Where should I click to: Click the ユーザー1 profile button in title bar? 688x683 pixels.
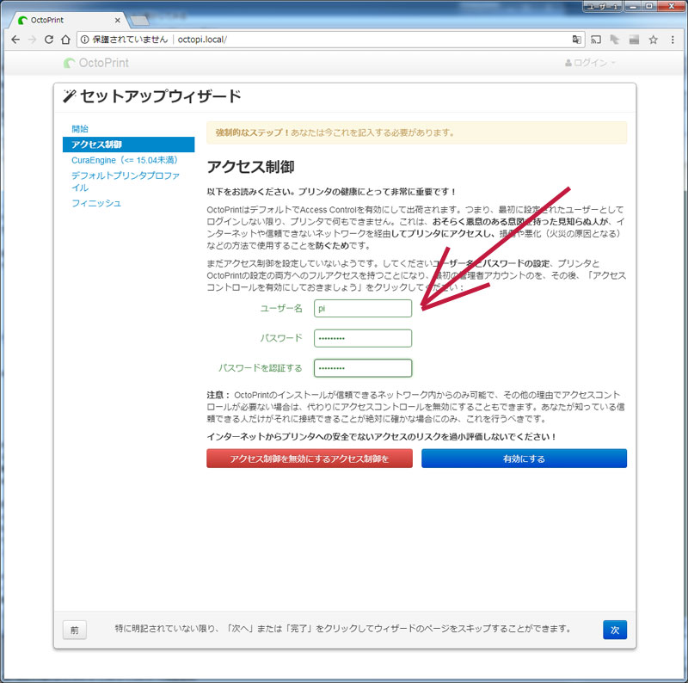pos(603,7)
